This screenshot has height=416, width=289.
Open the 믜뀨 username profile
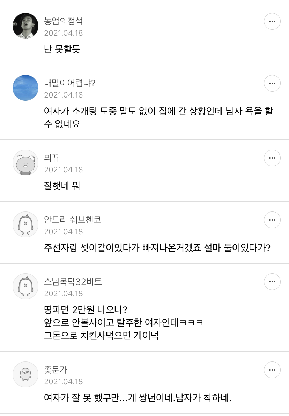[x=52, y=158]
